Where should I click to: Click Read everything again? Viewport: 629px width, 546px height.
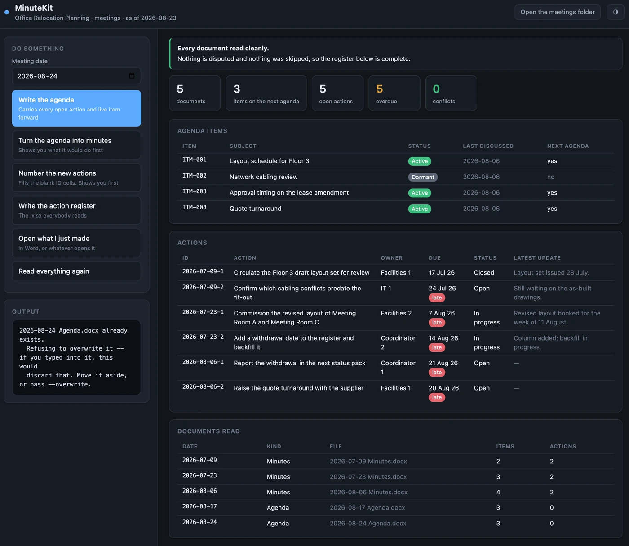(76, 271)
